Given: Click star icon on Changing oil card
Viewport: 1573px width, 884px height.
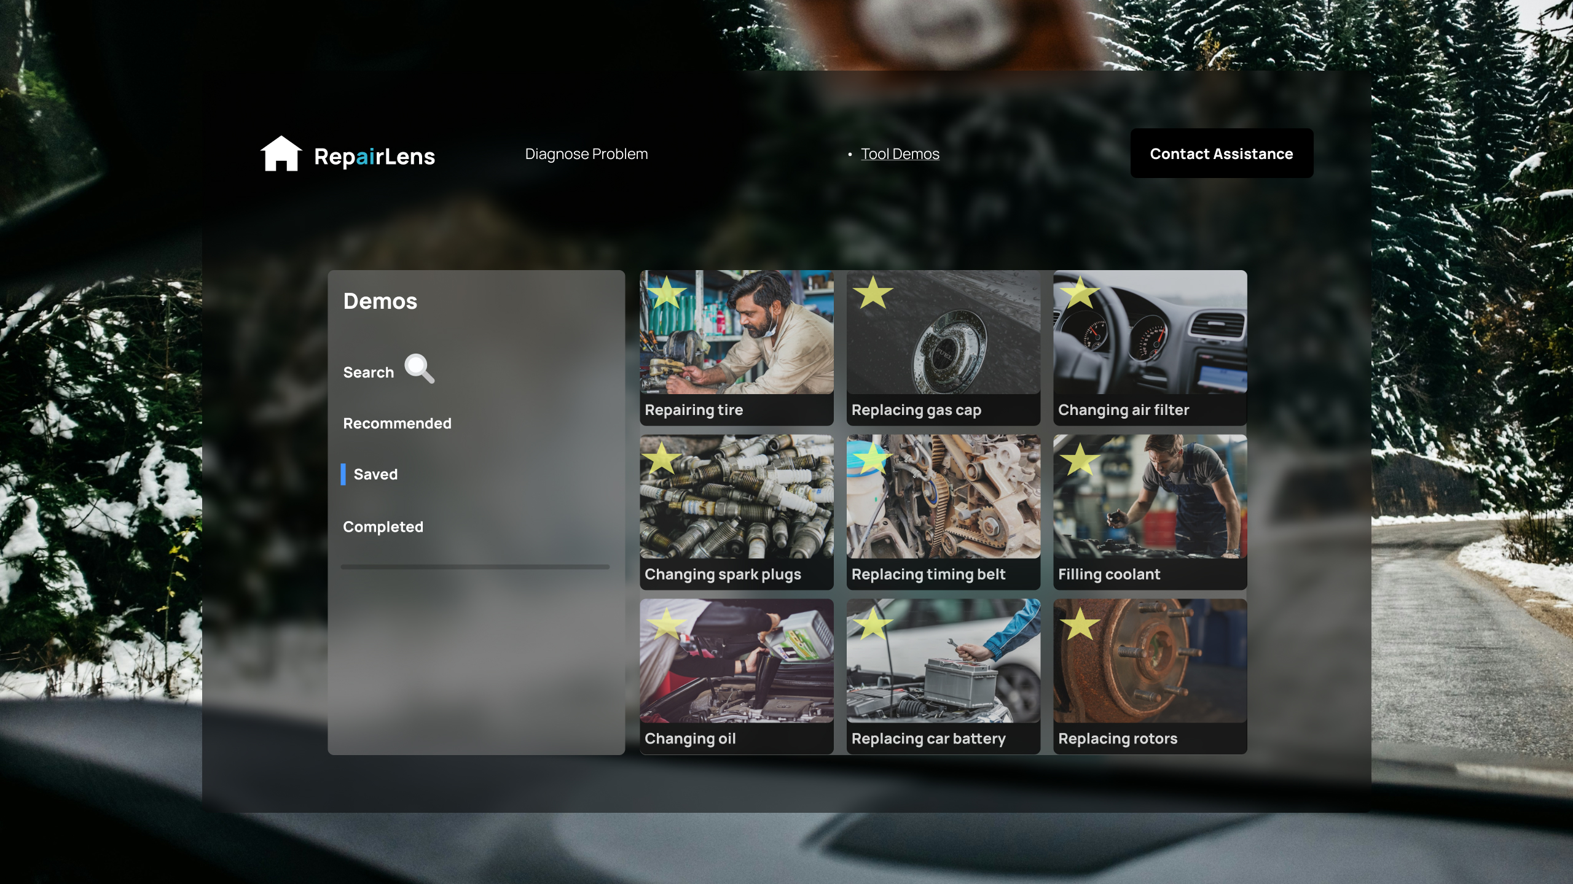Looking at the screenshot, I should click(666, 624).
